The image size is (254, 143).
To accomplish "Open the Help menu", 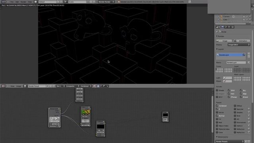I will click(x=30, y=2).
